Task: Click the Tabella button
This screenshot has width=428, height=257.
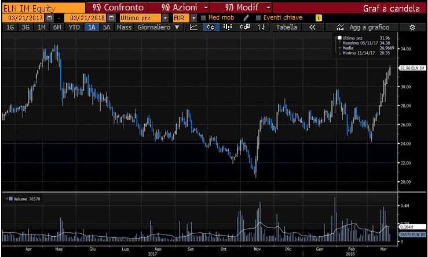Action: tap(286, 27)
